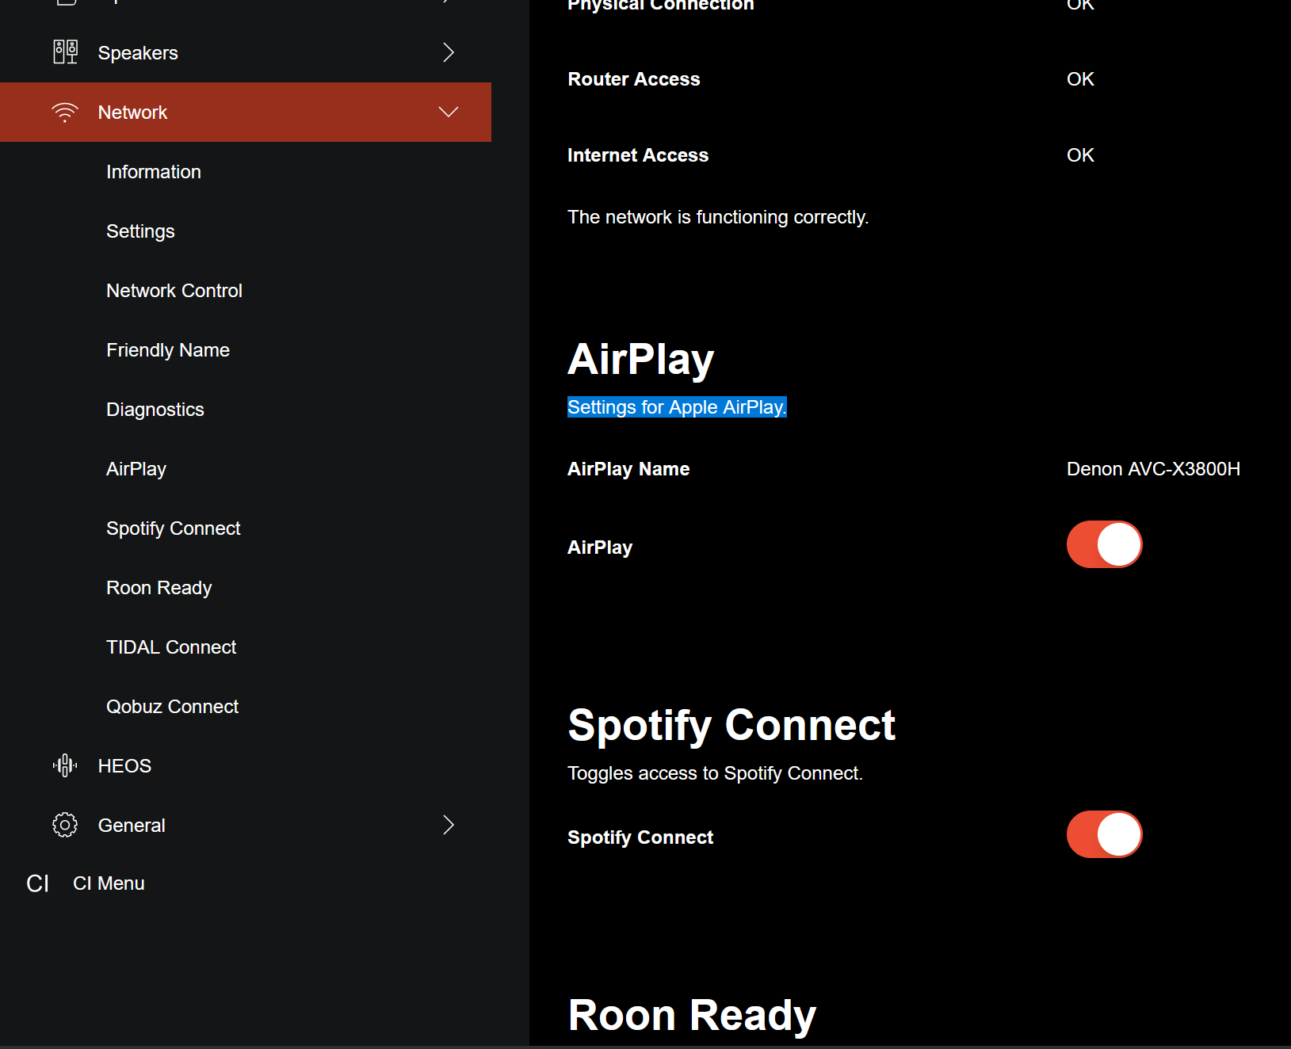Open the HEOS menu label
Viewport: 1291px width, 1049px height.
click(x=124, y=766)
